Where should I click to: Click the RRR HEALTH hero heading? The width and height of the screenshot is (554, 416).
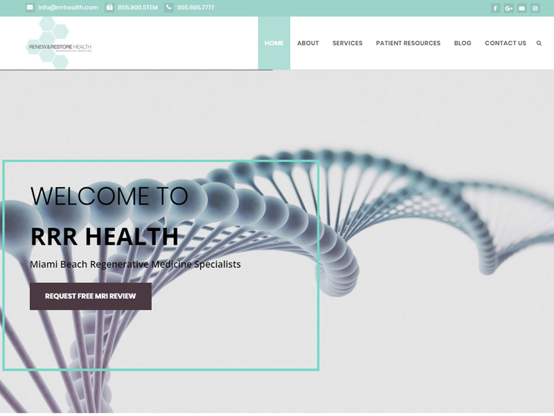tap(105, 236)
